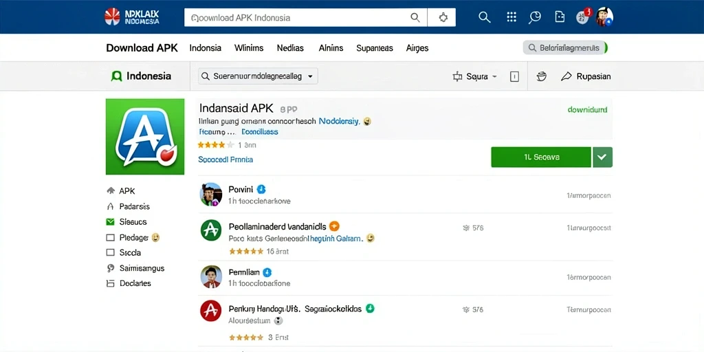Image resolution: width=704 pixels, height=352 pixels.
Task: Open the Spcoced Prnnia link
Action: (x=225, y=159)
